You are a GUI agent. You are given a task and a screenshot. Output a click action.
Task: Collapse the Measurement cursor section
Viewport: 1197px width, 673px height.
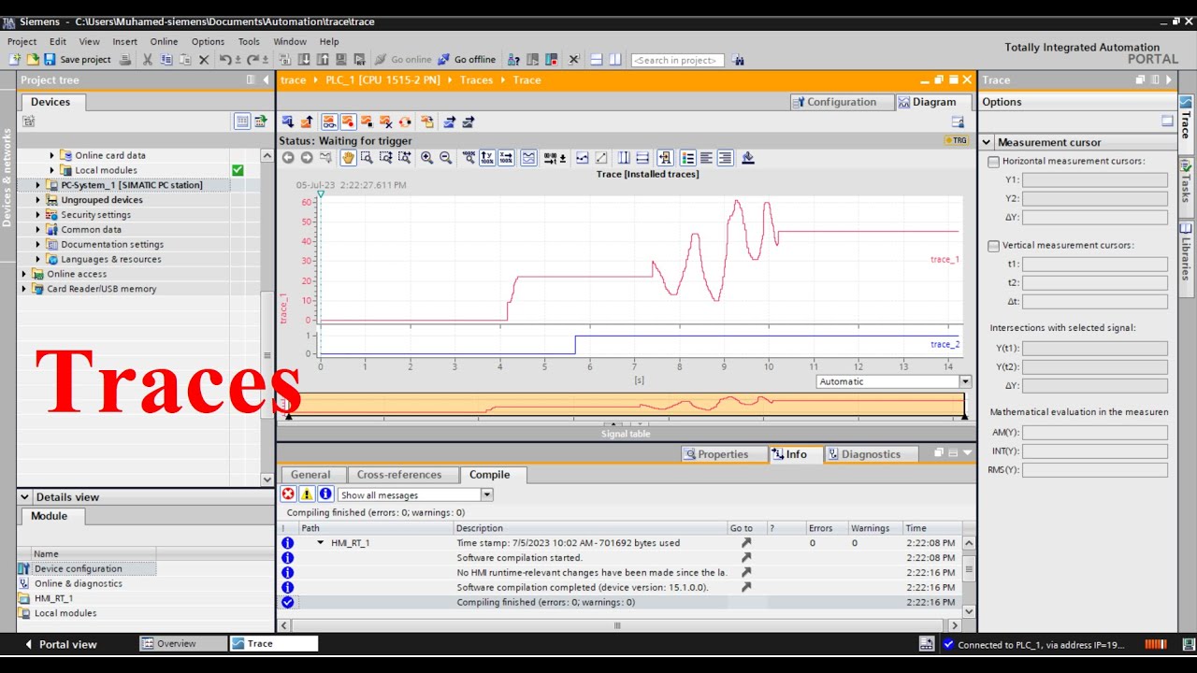pyautogui.click(x=987, y=143)
